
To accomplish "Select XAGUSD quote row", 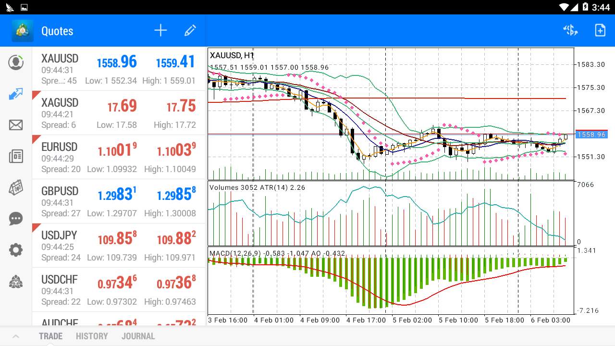I will [119, 113].
